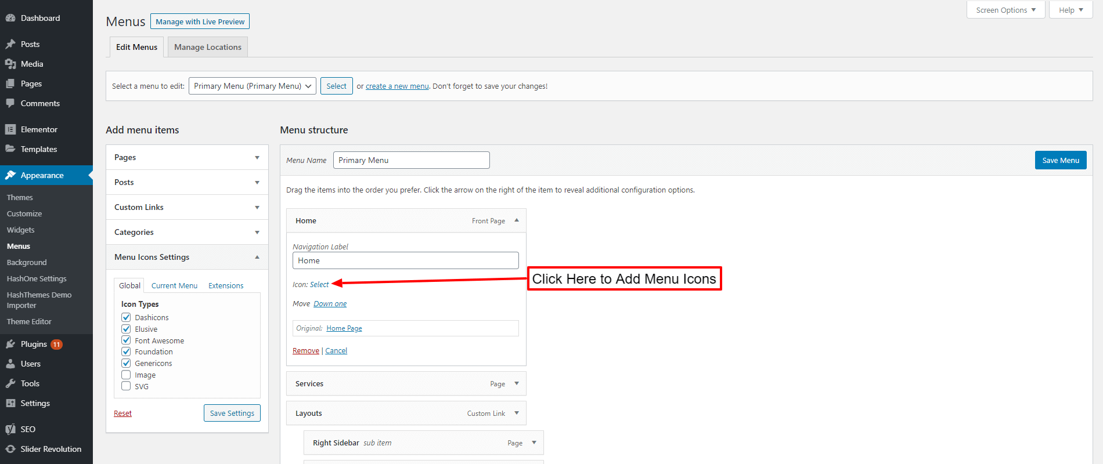Open Widgets in Appearance submenu

(x=21, y=230)
